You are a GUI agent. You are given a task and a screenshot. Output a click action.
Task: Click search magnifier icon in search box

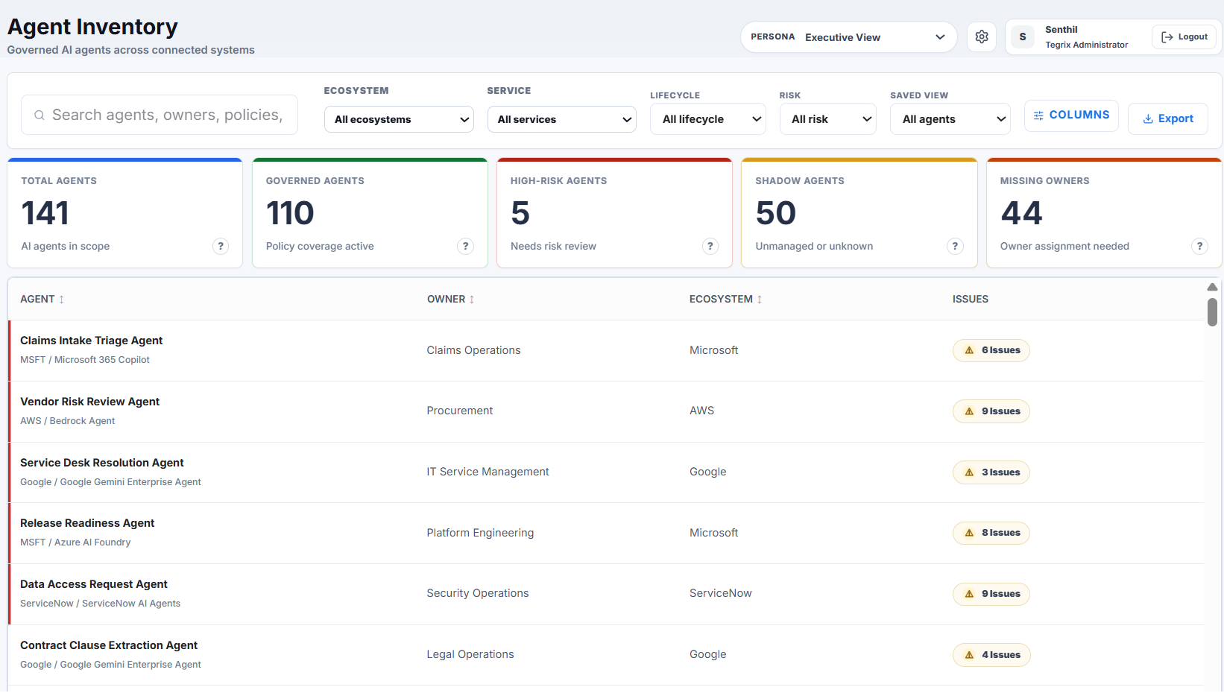(x=40, y=115)
